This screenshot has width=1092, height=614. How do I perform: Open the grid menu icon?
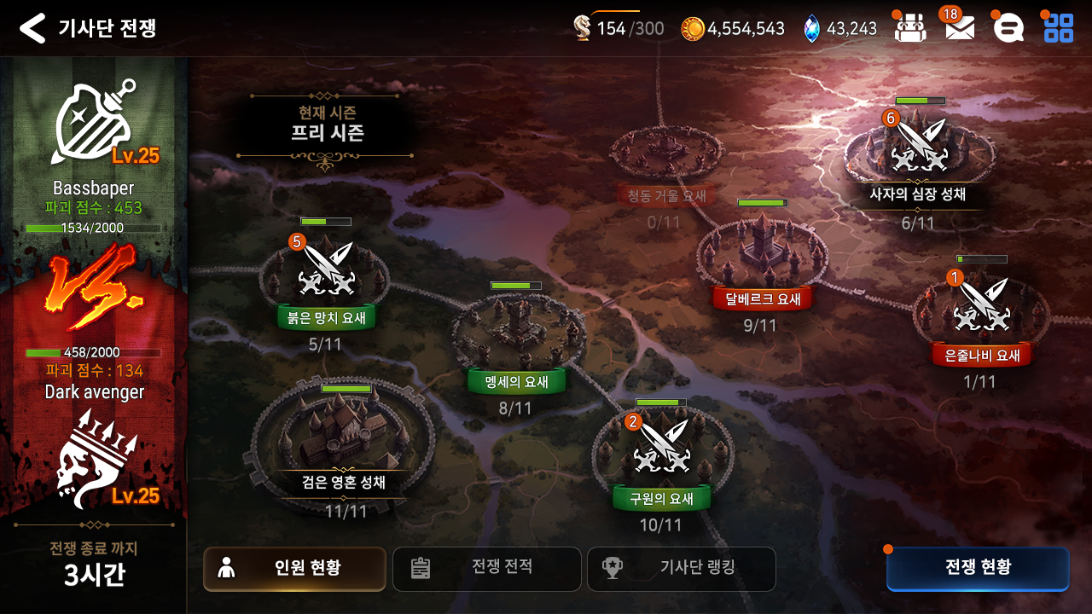pyautogui.click(x=1059, y=28)
